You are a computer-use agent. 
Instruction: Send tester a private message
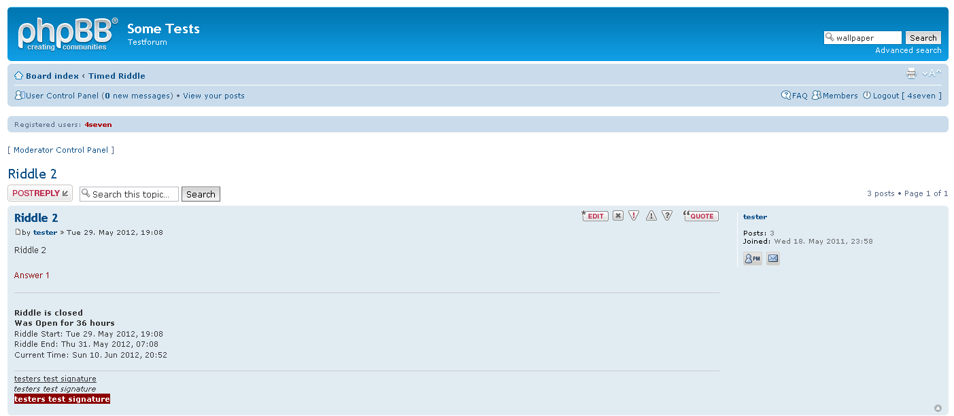[x=752, y=259]
